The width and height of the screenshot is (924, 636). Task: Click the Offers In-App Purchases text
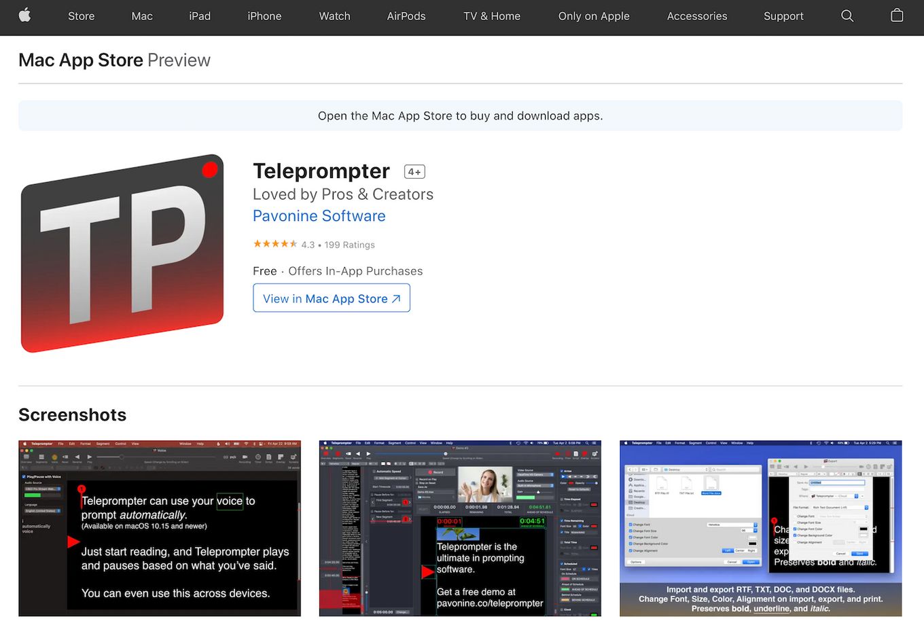[x=355, y=271]
